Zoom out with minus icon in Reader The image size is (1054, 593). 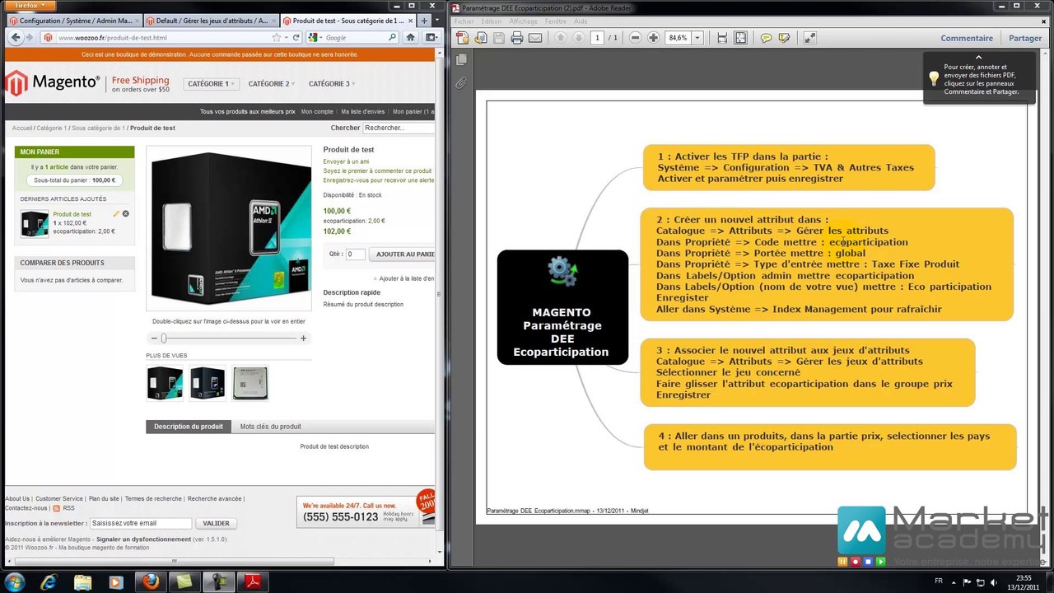(x=635, y=38)
